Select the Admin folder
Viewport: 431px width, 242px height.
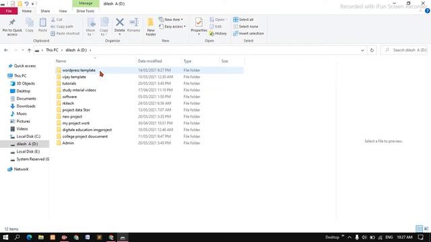click(68, 143)
